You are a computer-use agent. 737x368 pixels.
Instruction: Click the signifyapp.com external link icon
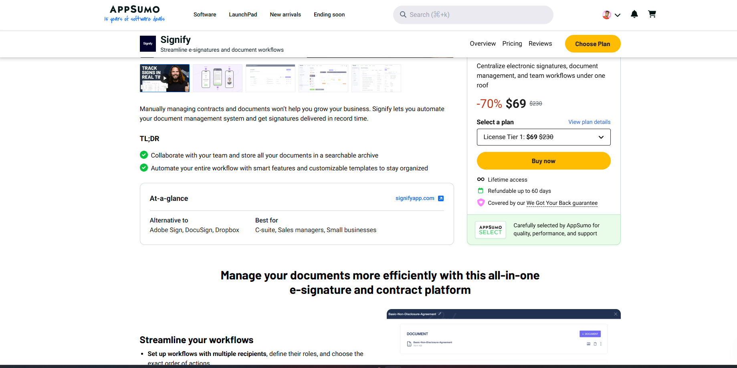[x=440, y=198]
